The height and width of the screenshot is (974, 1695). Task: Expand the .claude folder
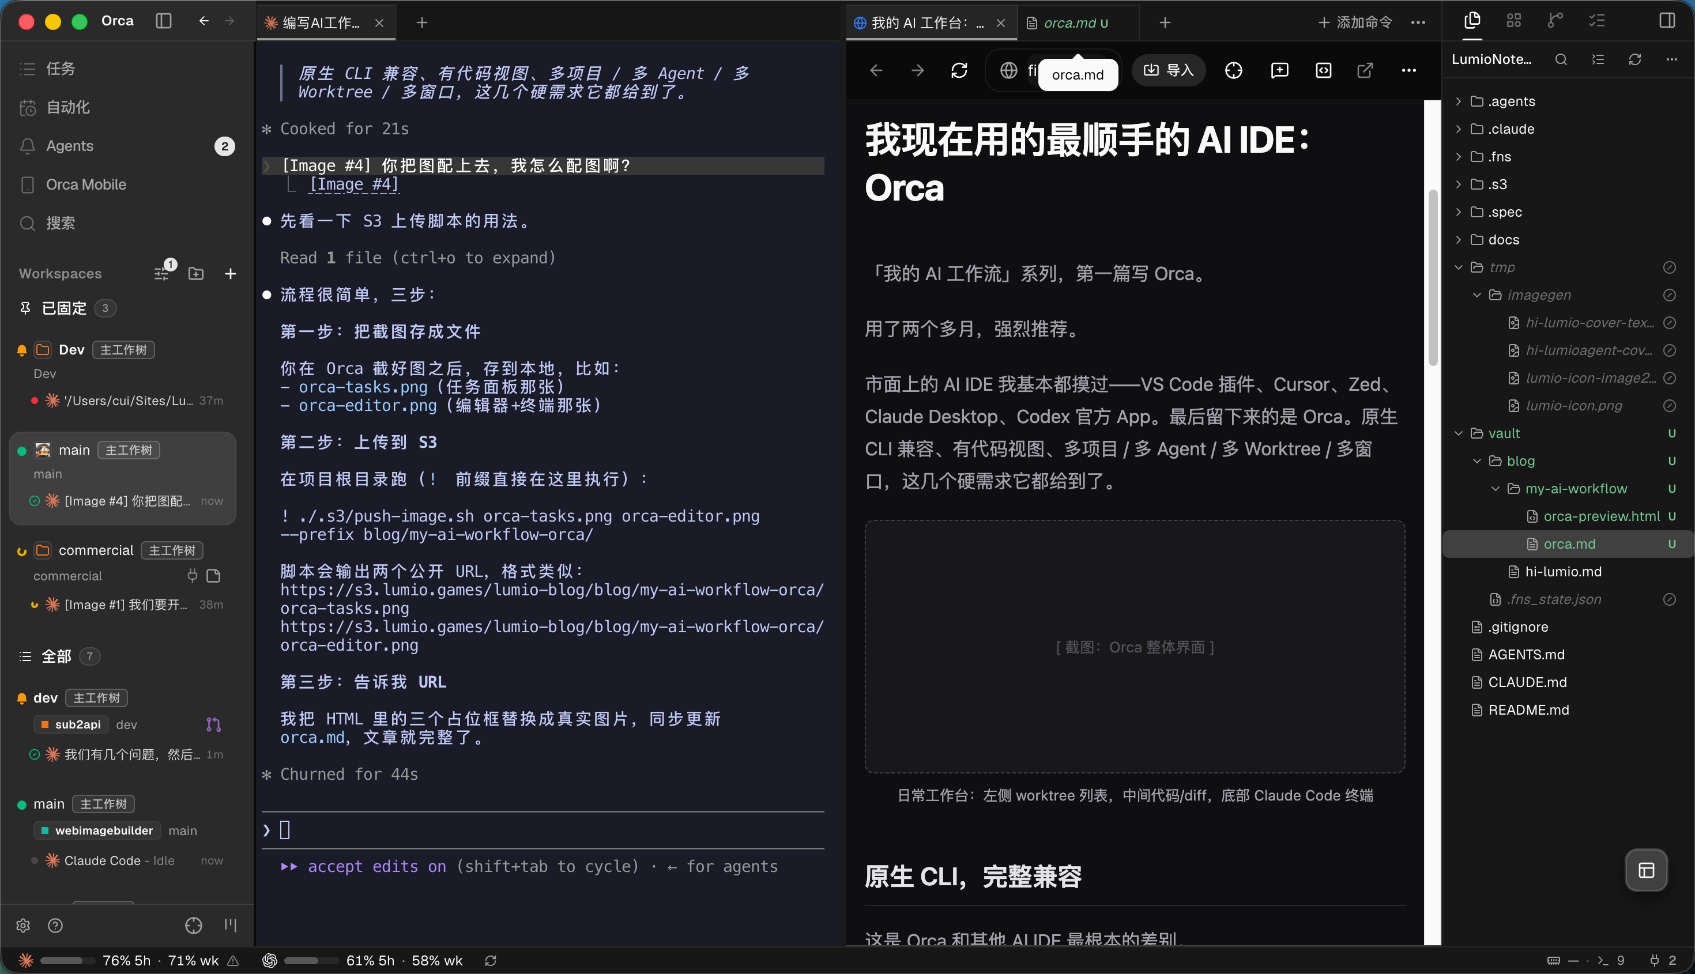(1568, 129)
